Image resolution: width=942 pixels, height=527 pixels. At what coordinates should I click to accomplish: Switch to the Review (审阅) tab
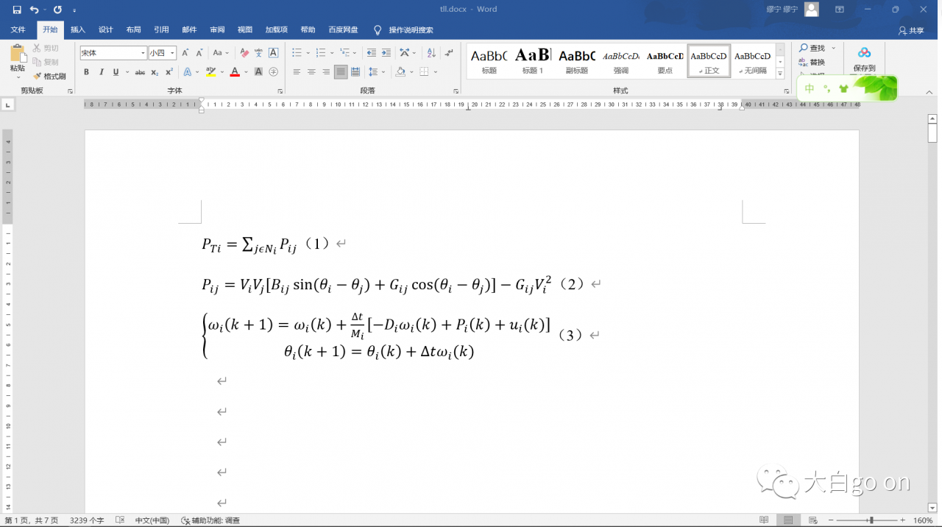217,30
